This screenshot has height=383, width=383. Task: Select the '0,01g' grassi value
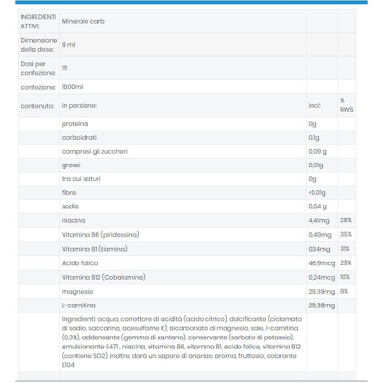(x=316, y=165)
